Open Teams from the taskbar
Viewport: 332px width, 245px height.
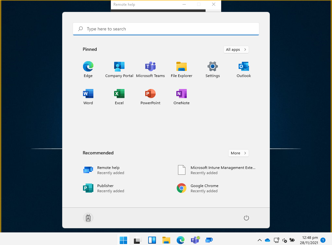point(195,240)
